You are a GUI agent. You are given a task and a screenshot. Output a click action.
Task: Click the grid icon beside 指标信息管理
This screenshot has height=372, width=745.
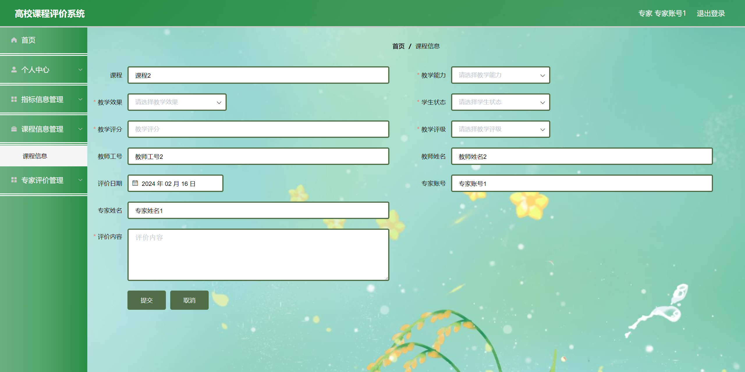click(13, 99)
